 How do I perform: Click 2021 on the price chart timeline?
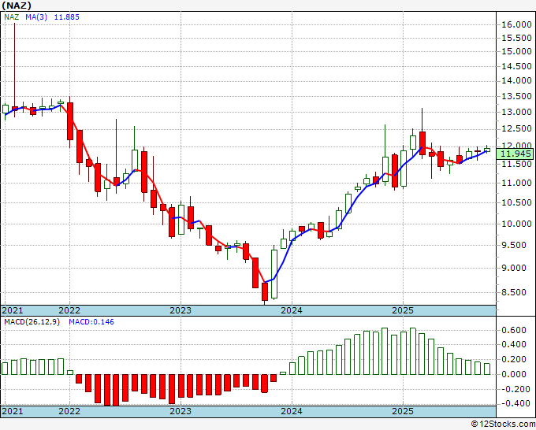click(13, 310)
